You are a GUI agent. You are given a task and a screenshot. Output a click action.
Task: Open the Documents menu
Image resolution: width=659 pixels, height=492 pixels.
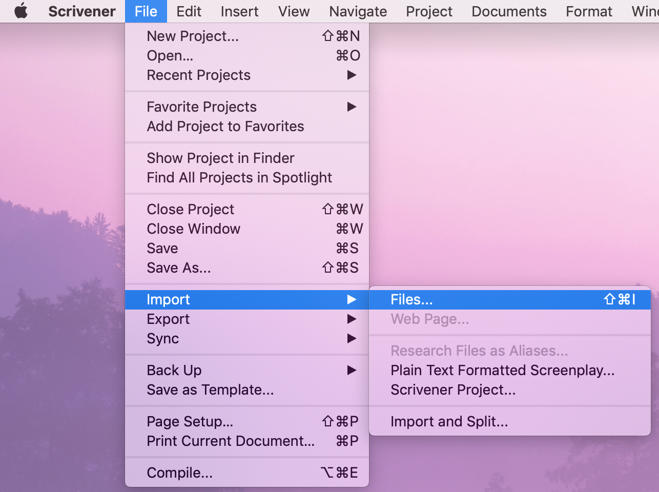pos(509,11)
